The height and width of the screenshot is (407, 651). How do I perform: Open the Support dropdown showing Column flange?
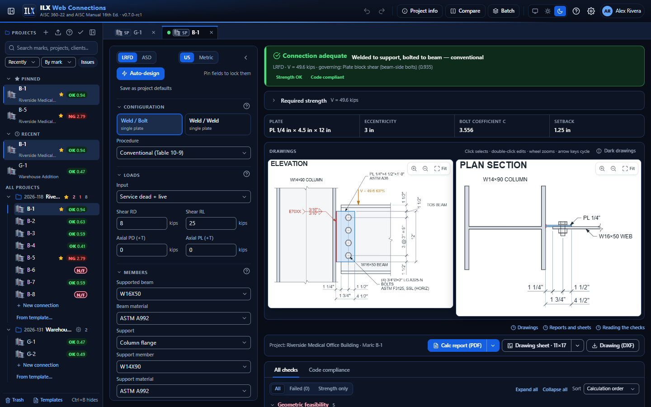tap(184, 343)
